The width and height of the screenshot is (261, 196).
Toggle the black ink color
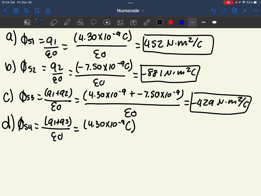pos(160,22)
